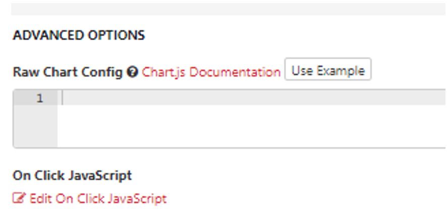Click the word Documentation in red link

click(x=235, y=72)
